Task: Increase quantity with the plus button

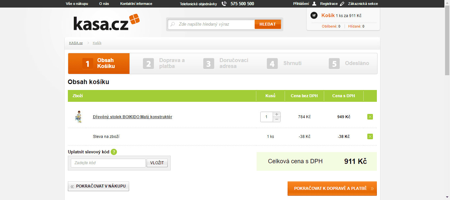Action: point(276,114)
